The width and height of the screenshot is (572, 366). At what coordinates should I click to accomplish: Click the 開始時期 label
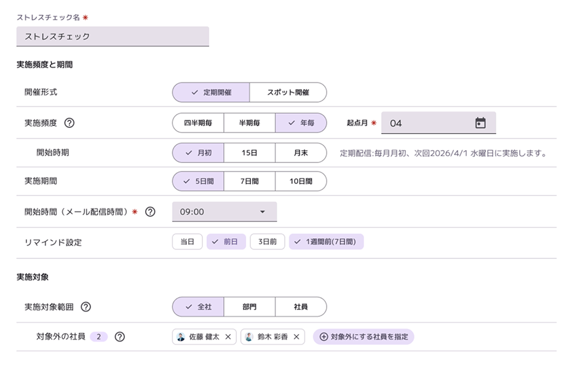point(52,153)
